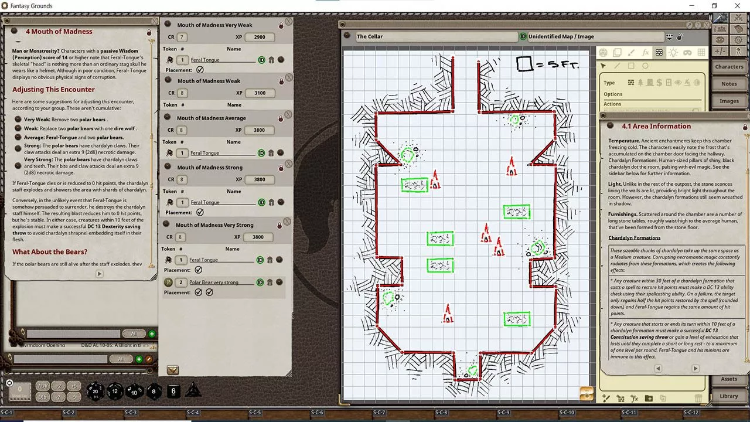The height and width of the screenshot is (422, 750).
Task: Click the orange edit list button
Action: pos(149,359)
